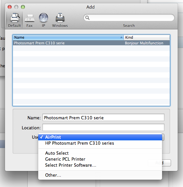This screenshot has width=183, height=187.
Task: Click the empty Location field
Action: coord(103,127)
